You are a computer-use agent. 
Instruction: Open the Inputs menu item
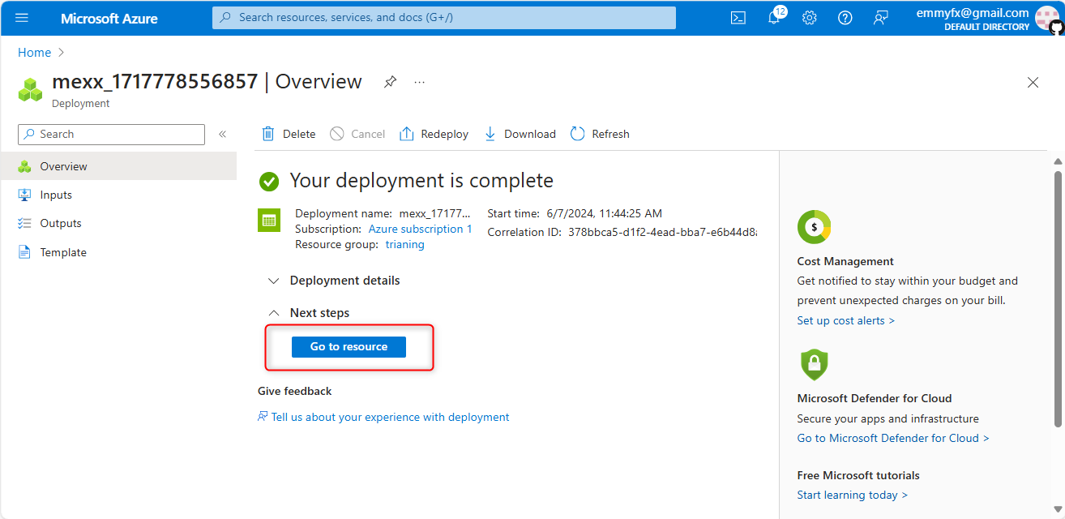56,195
